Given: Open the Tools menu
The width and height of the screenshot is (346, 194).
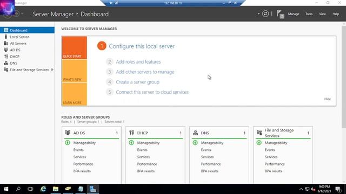Looking at the screenshot, I should (309, 14).
